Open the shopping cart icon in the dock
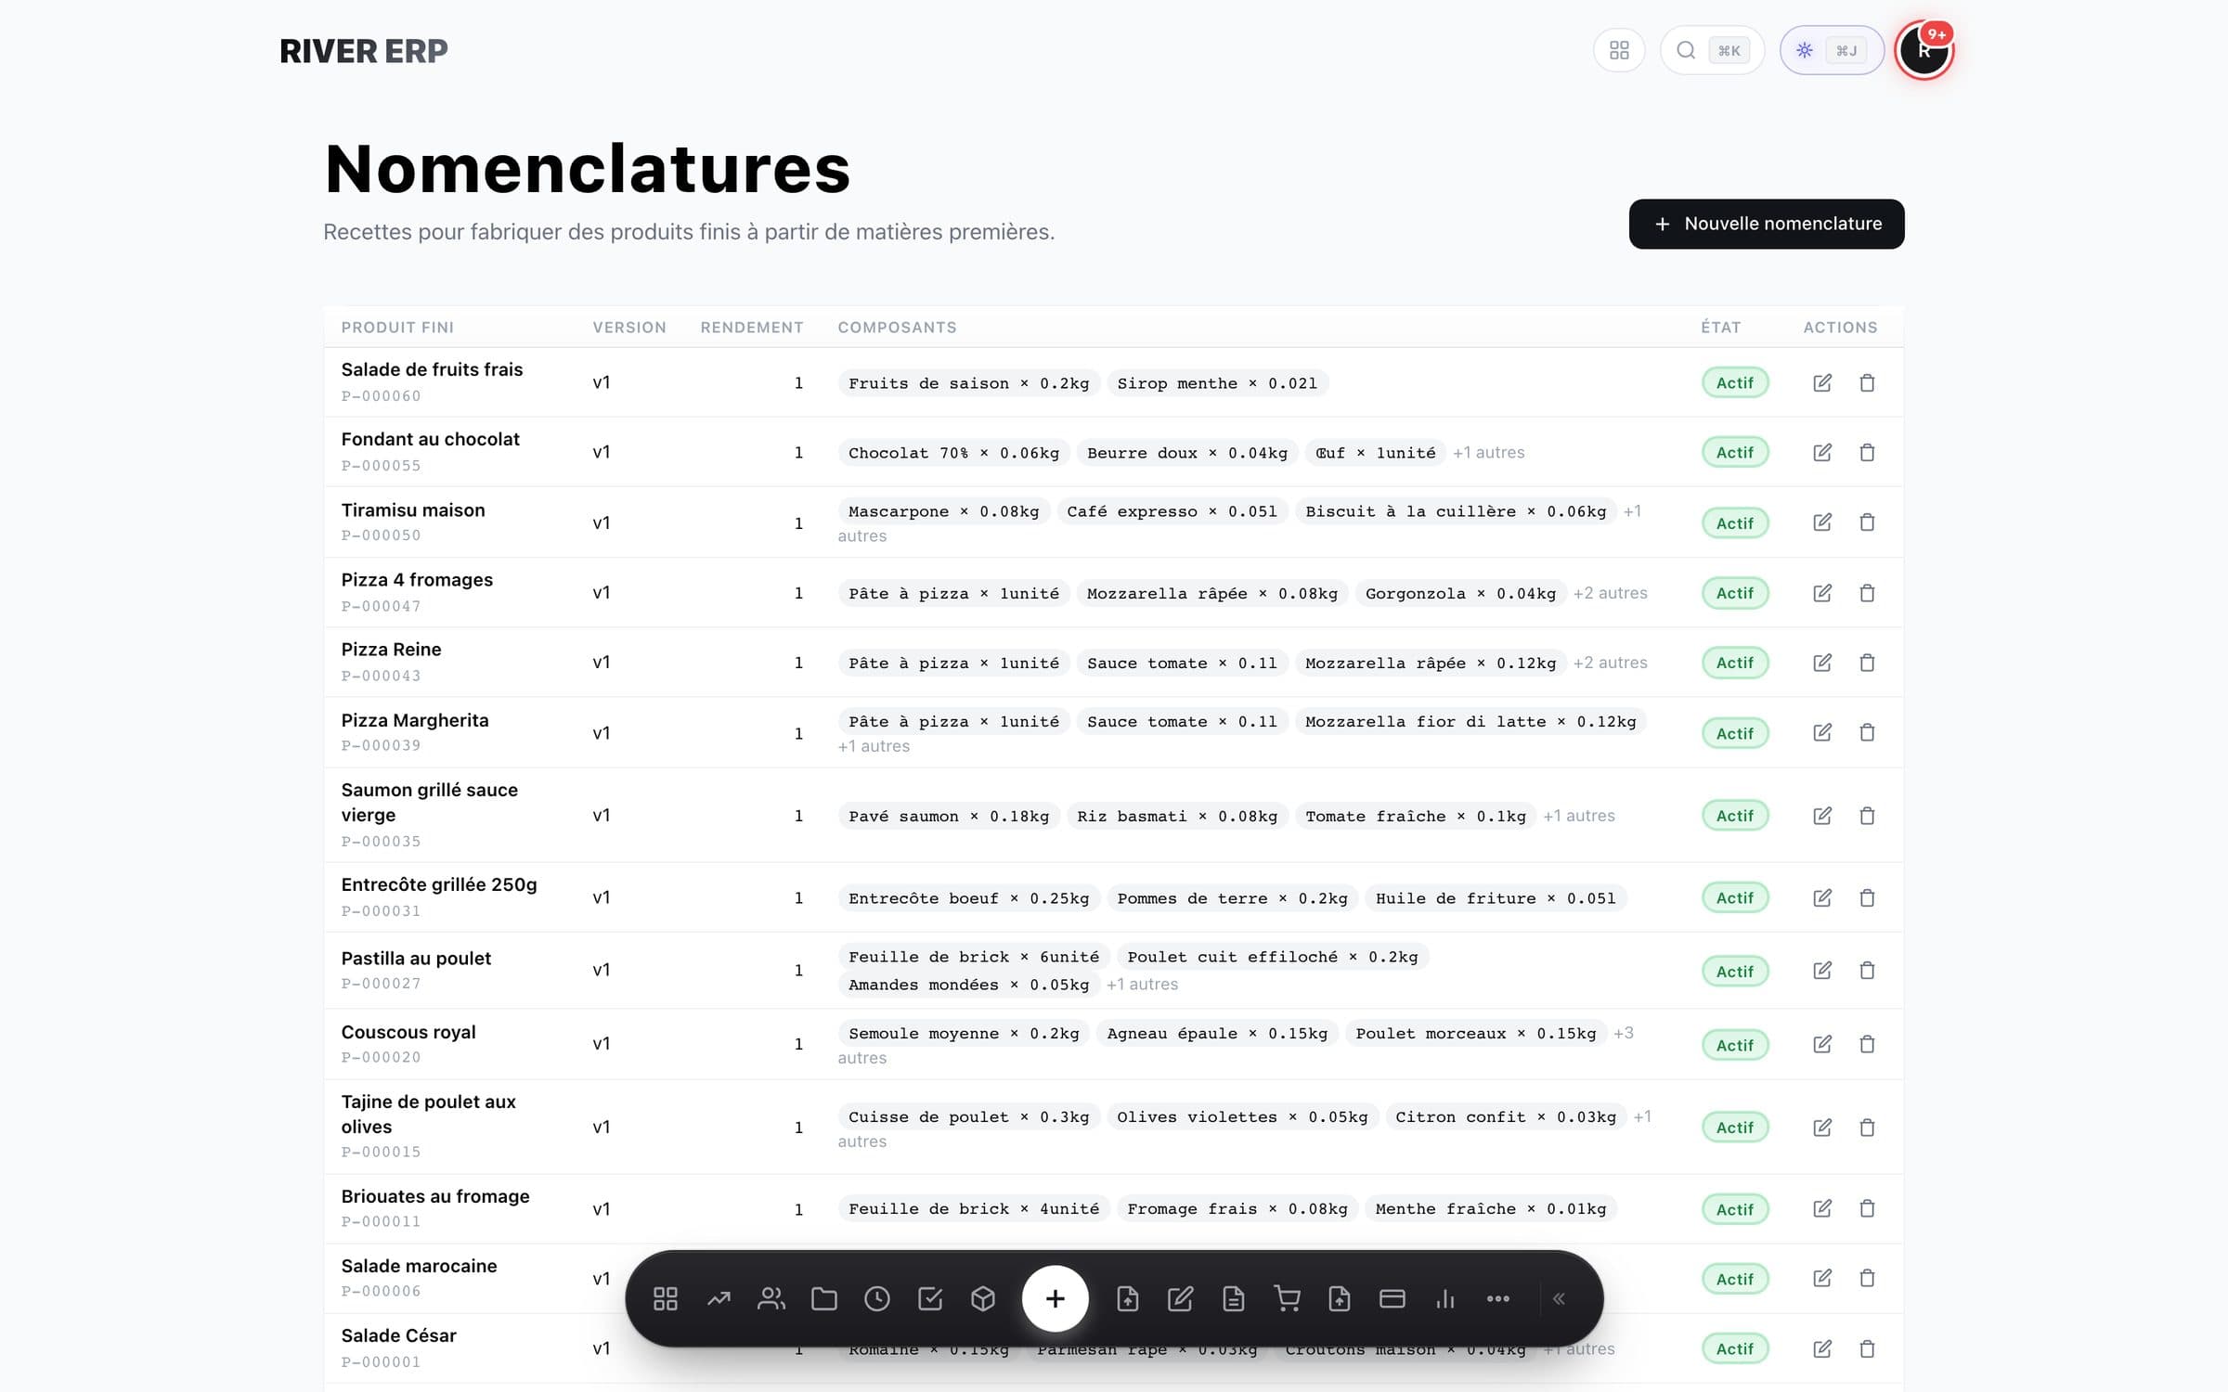2228x1392 pixels. click(1287, 1298)
